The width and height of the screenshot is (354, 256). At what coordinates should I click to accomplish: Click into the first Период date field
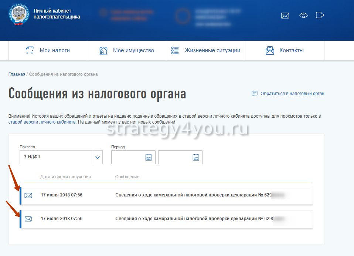127,157
